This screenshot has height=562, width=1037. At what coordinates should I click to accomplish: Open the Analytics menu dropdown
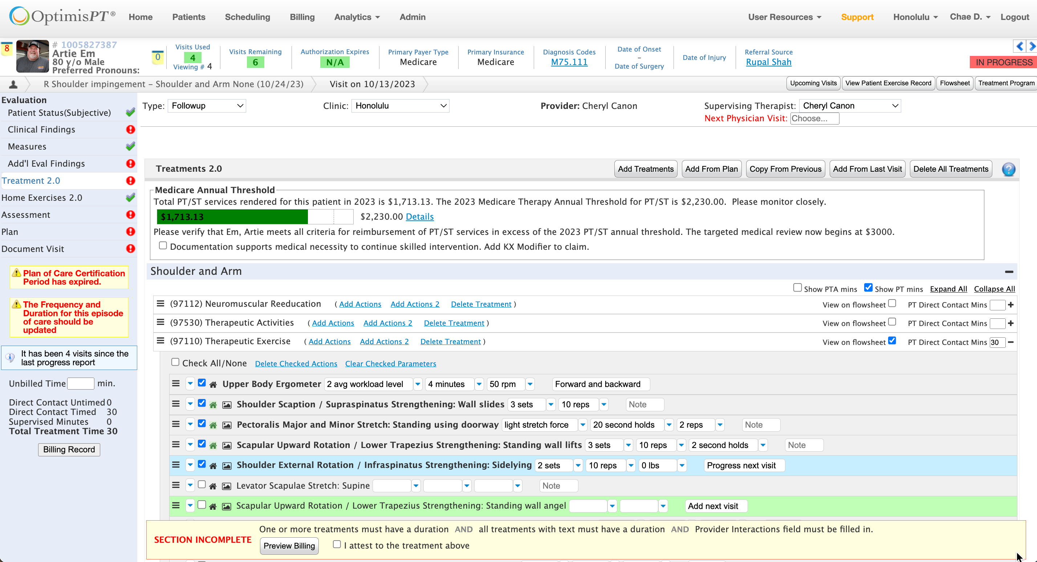tap(357, 17)
